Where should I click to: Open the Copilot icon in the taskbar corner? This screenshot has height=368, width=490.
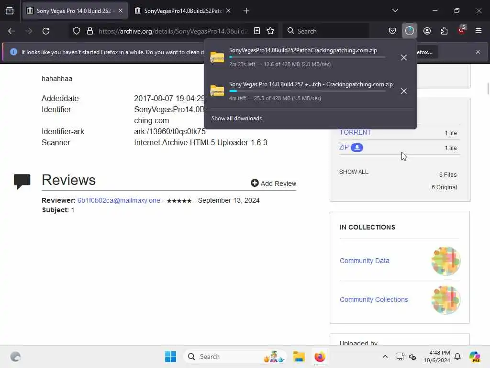[475, 356]
